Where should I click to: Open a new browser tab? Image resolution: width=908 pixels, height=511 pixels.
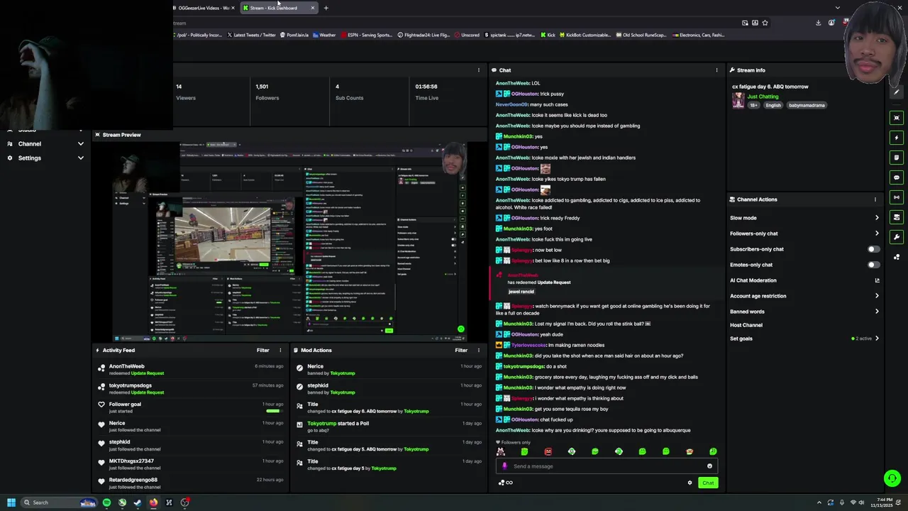(x=326, y=8)
